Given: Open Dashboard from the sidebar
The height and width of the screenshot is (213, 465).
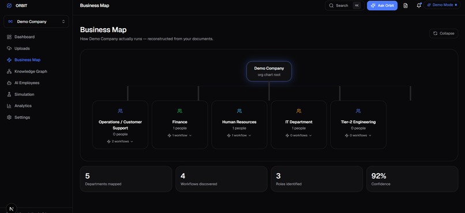Looking at the screenshot, I should (x=25, y=37).
